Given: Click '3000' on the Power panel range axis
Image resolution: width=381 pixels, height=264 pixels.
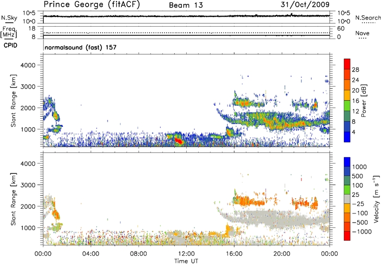Looking at the screenshot, I should [28, 87].
